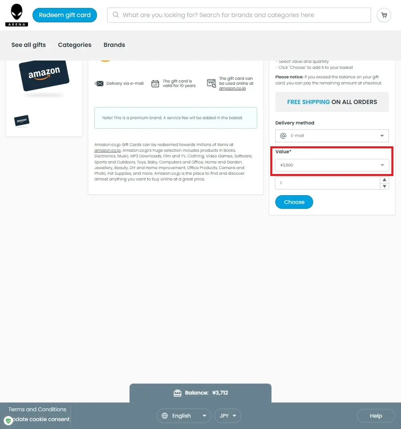Click the calendar validity icon
Viewport: 401px width, 429px height.
155,83
